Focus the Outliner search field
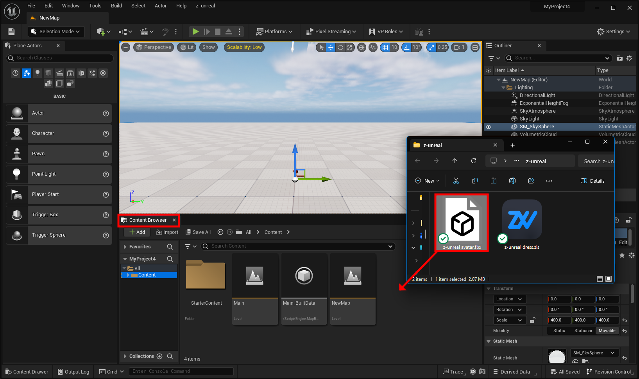639x379 pixels. click(558, 58)
